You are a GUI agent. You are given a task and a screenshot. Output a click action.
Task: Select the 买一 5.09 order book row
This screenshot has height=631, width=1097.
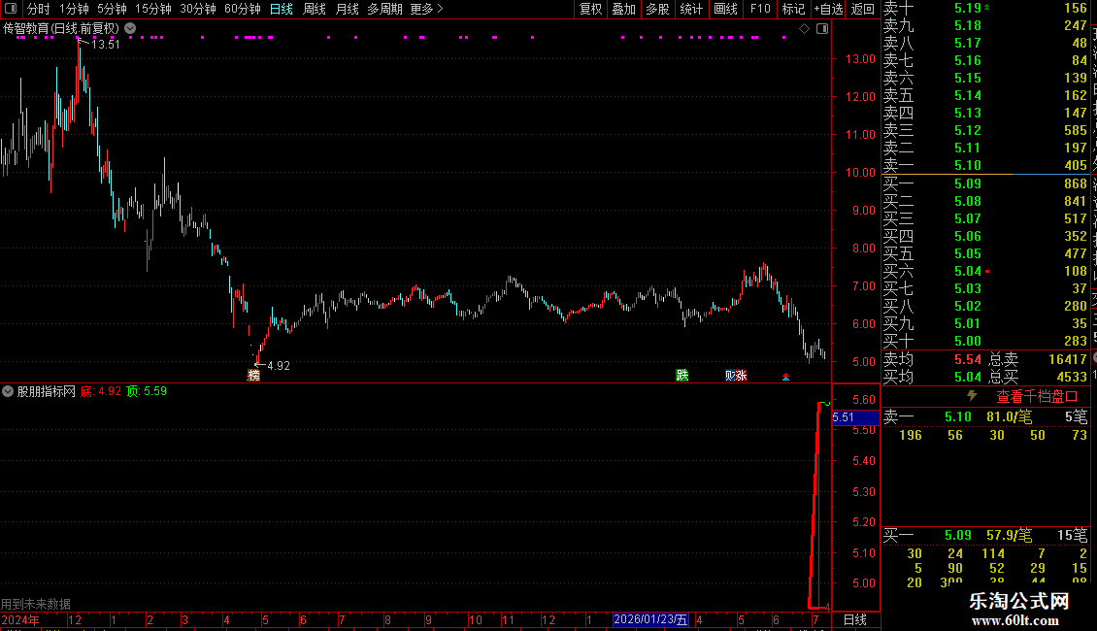coord(985,184)
